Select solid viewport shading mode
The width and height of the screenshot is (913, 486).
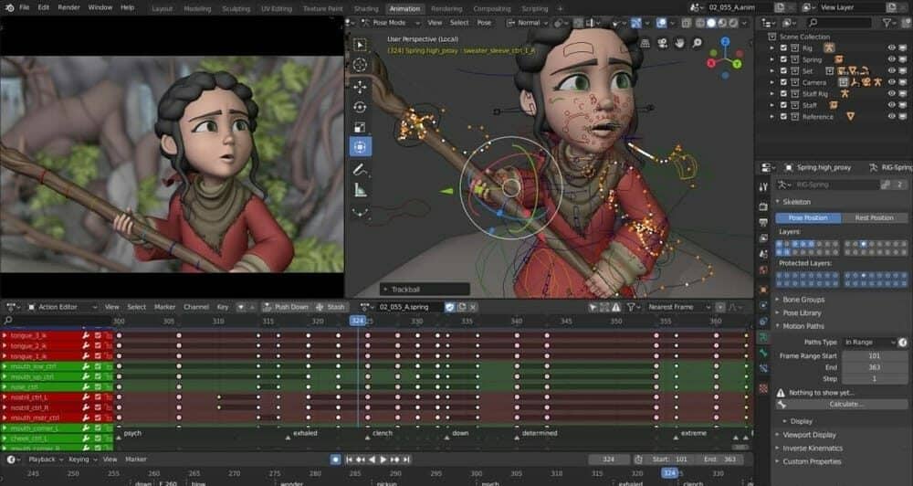click(711, 23)
